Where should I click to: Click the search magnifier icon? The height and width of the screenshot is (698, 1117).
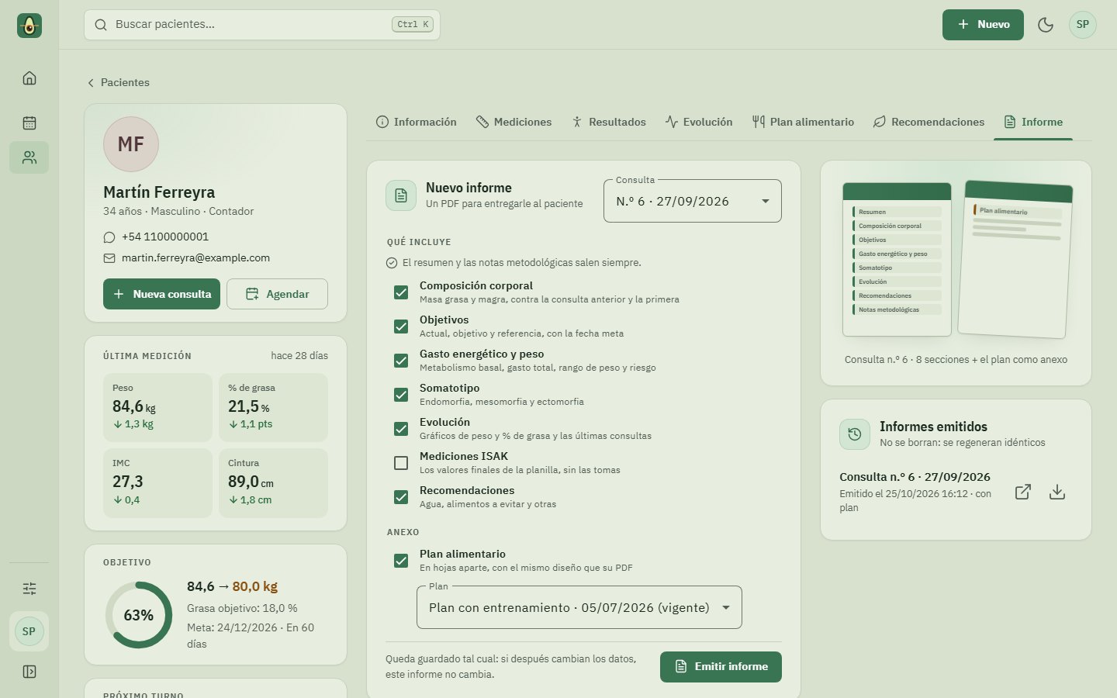click(101, 25)
